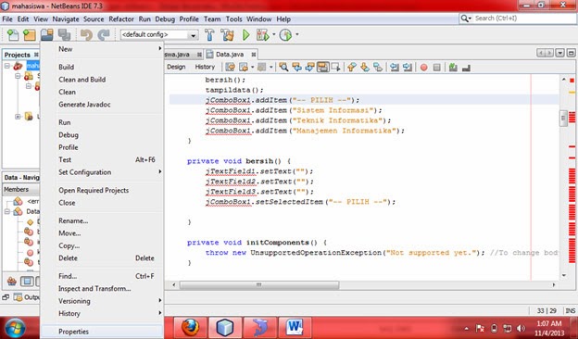Collapse the mahasiswa project tree node

pos(7,66)
